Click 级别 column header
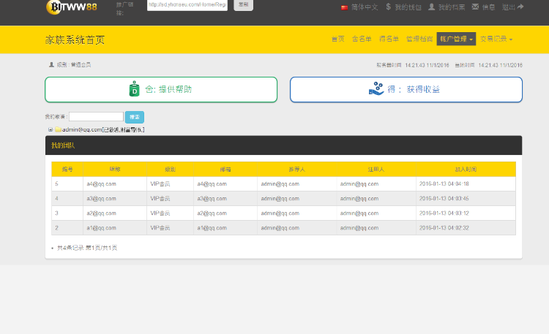 170,170
